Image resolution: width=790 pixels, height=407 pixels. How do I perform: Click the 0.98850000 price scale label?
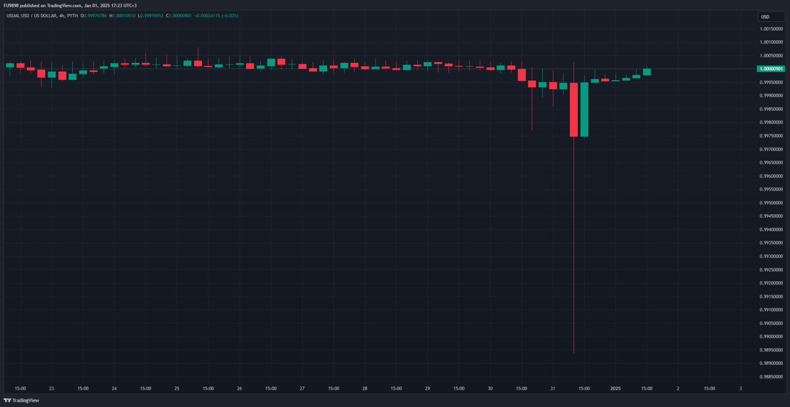click(x=771, y=377)
